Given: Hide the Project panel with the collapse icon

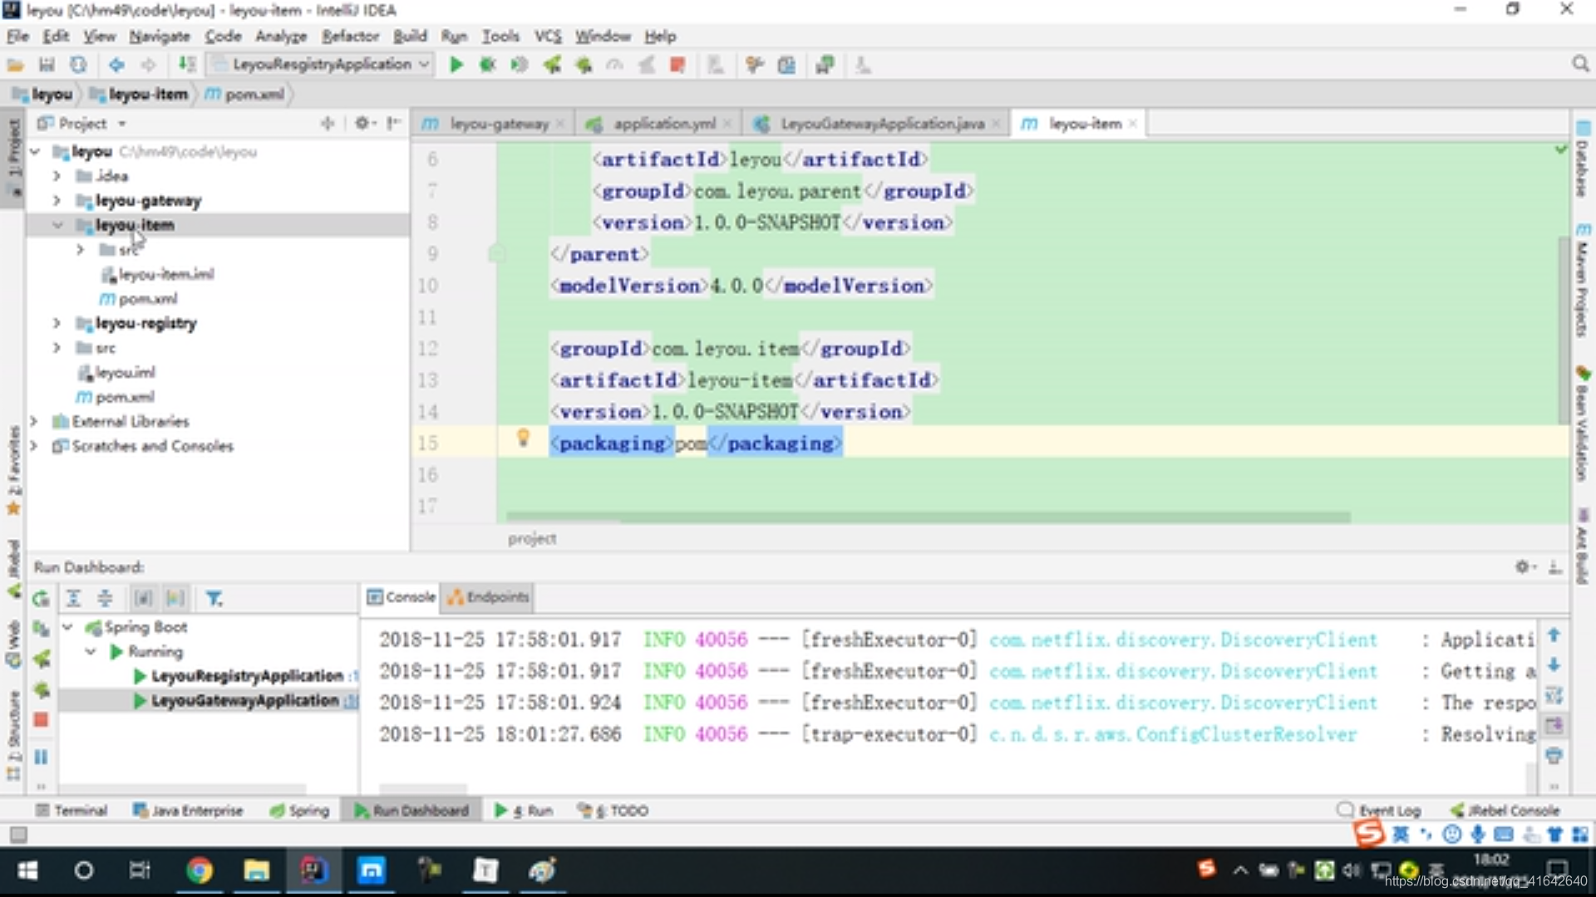Looking at the screenshot, I should 394,123.
